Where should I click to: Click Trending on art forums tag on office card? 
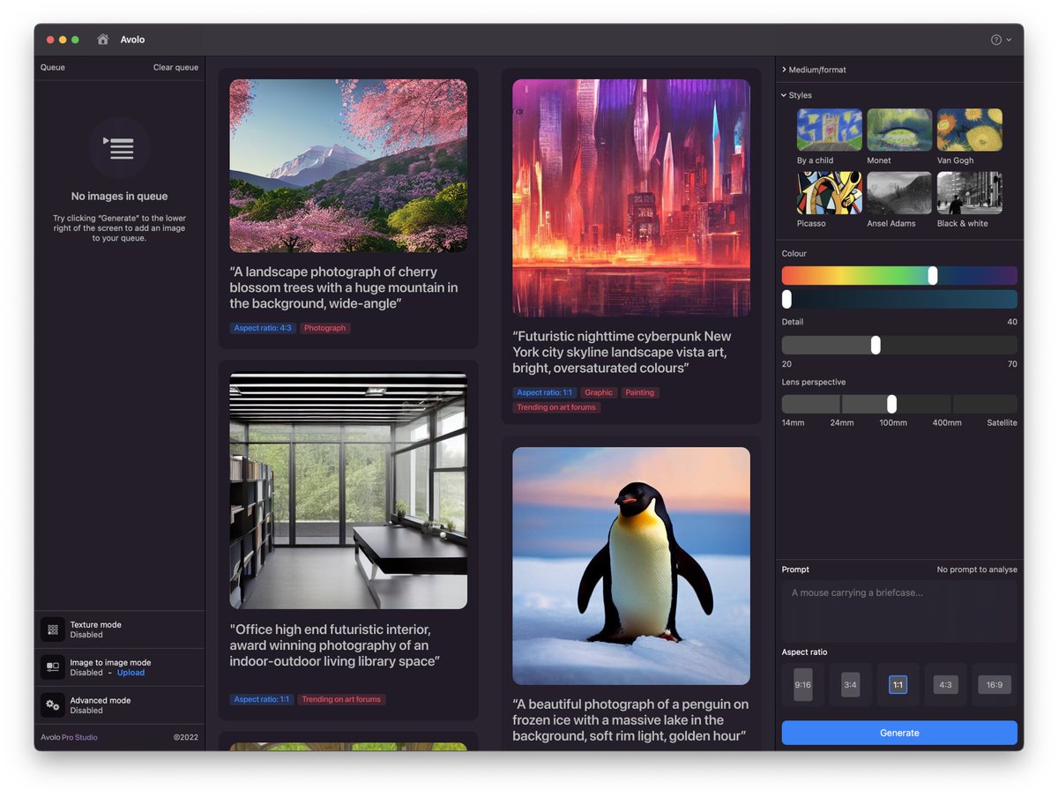[x=341, y=699]
